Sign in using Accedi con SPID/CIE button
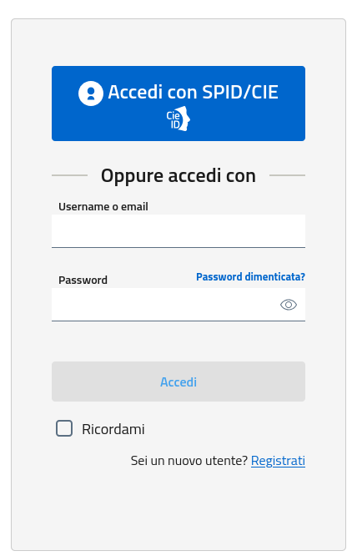352x556 pixels. [179, 104]
